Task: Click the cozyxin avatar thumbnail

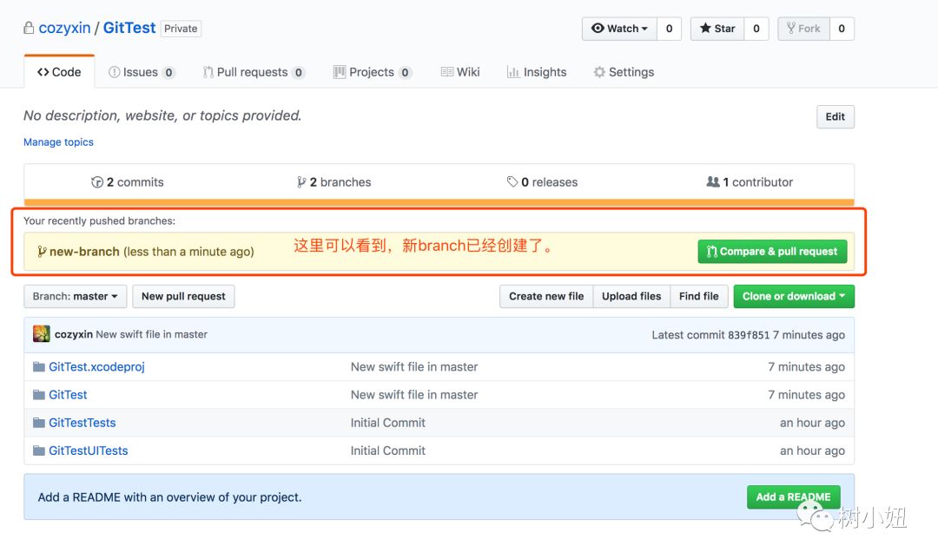Action: point(42,333)
